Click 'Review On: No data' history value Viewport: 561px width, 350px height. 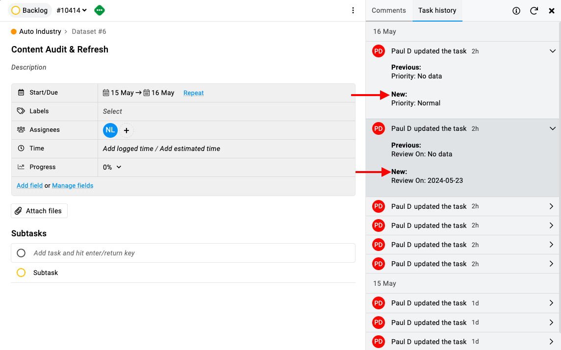click(421, 154)
